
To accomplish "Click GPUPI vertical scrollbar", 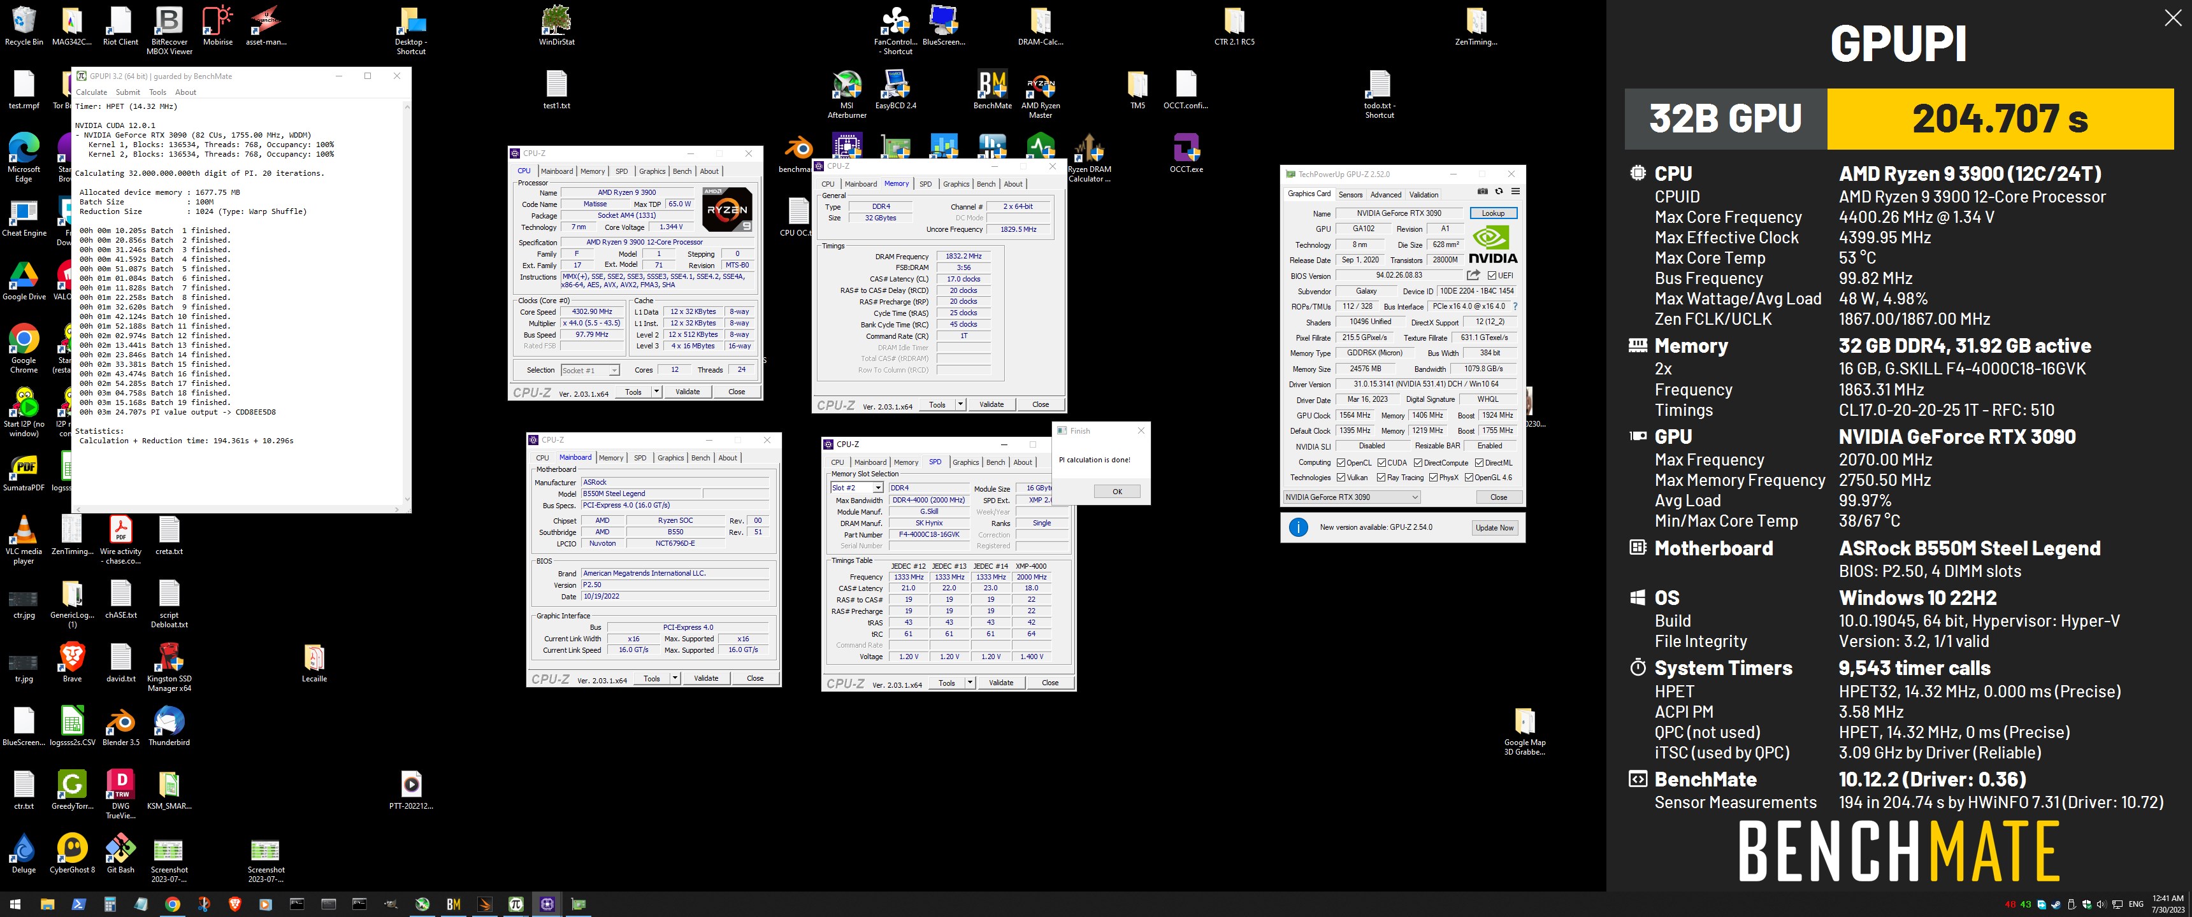I will click(x=407, y=302).
